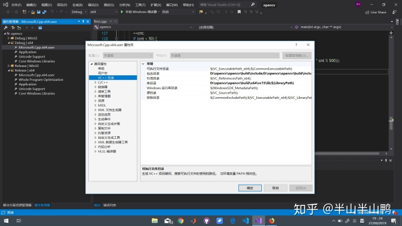Open the 工具(T) menu
The width and height of the screenshot is (402, 226).
click(140, 5)
